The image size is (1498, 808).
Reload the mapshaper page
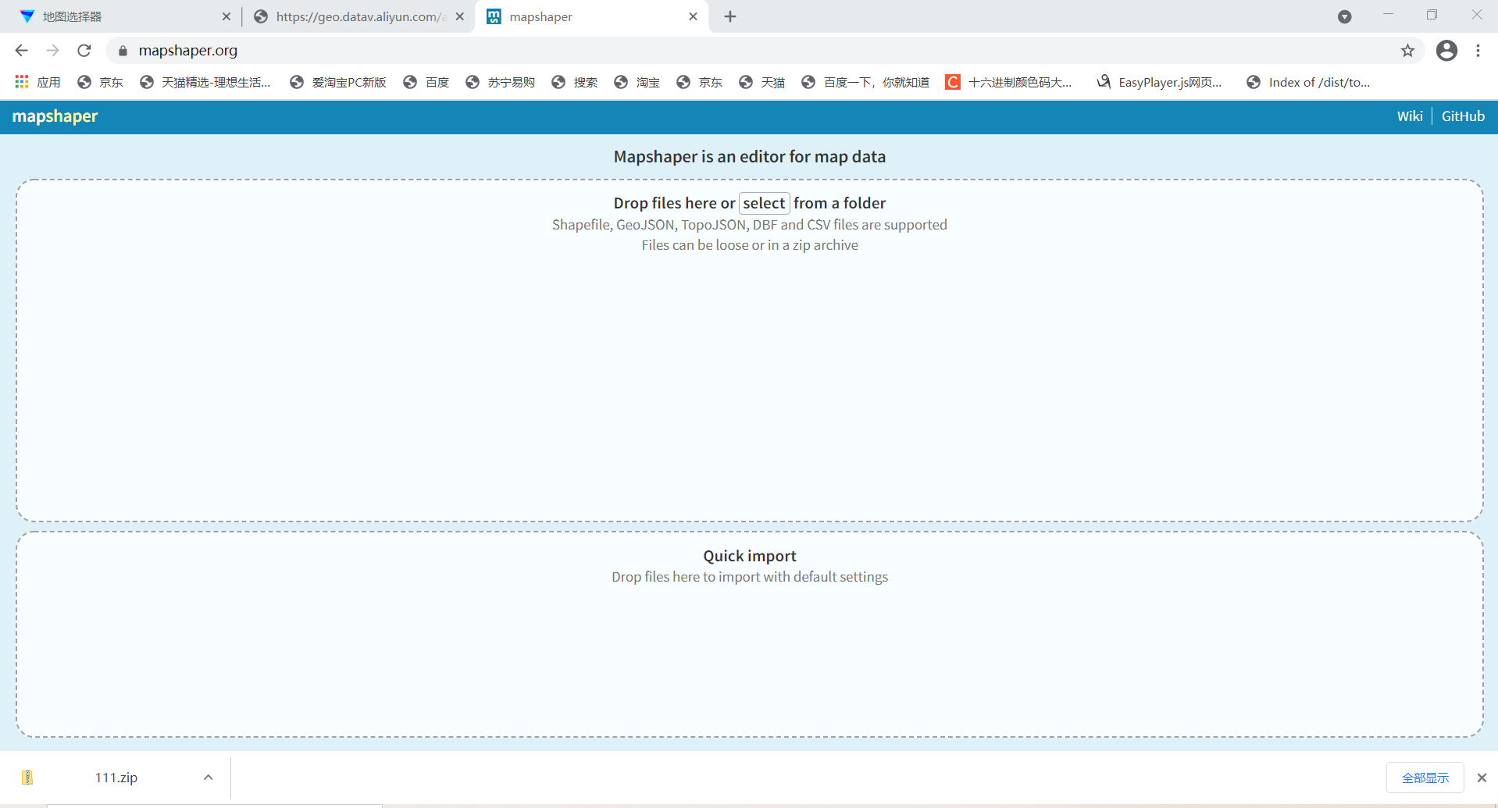pos(84,51)
